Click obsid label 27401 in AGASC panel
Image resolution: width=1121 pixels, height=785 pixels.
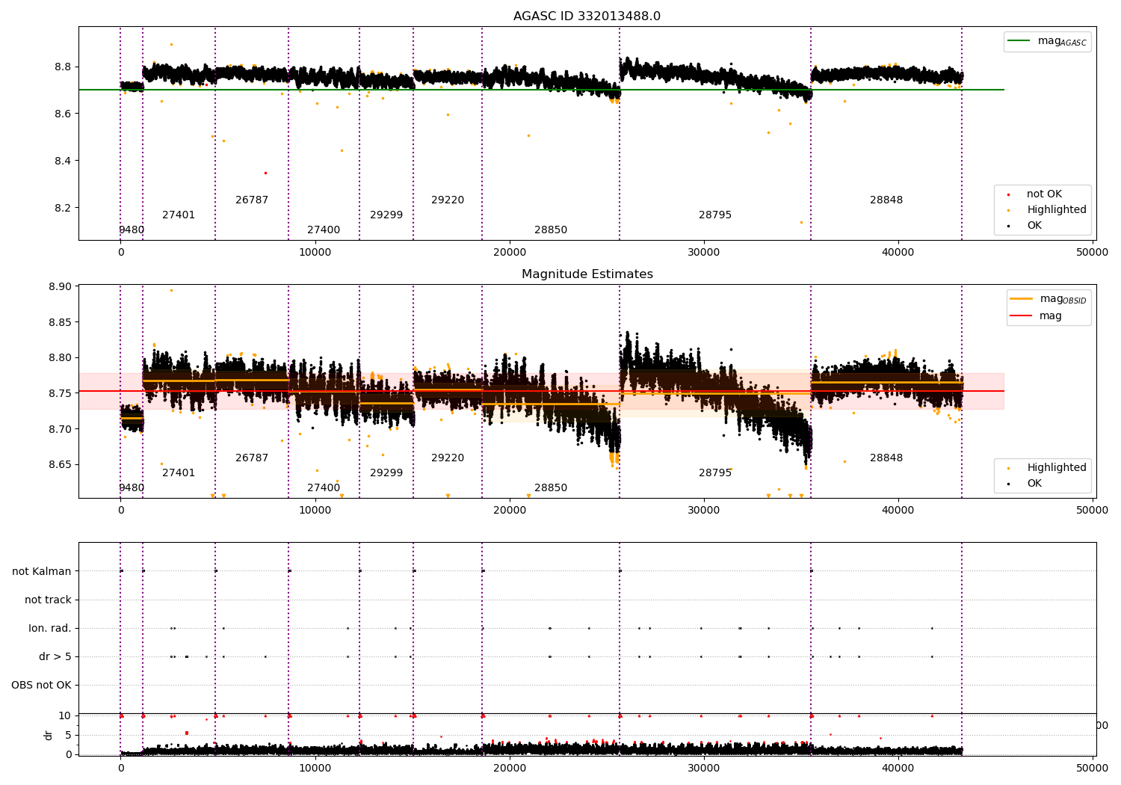coord(179,215)
